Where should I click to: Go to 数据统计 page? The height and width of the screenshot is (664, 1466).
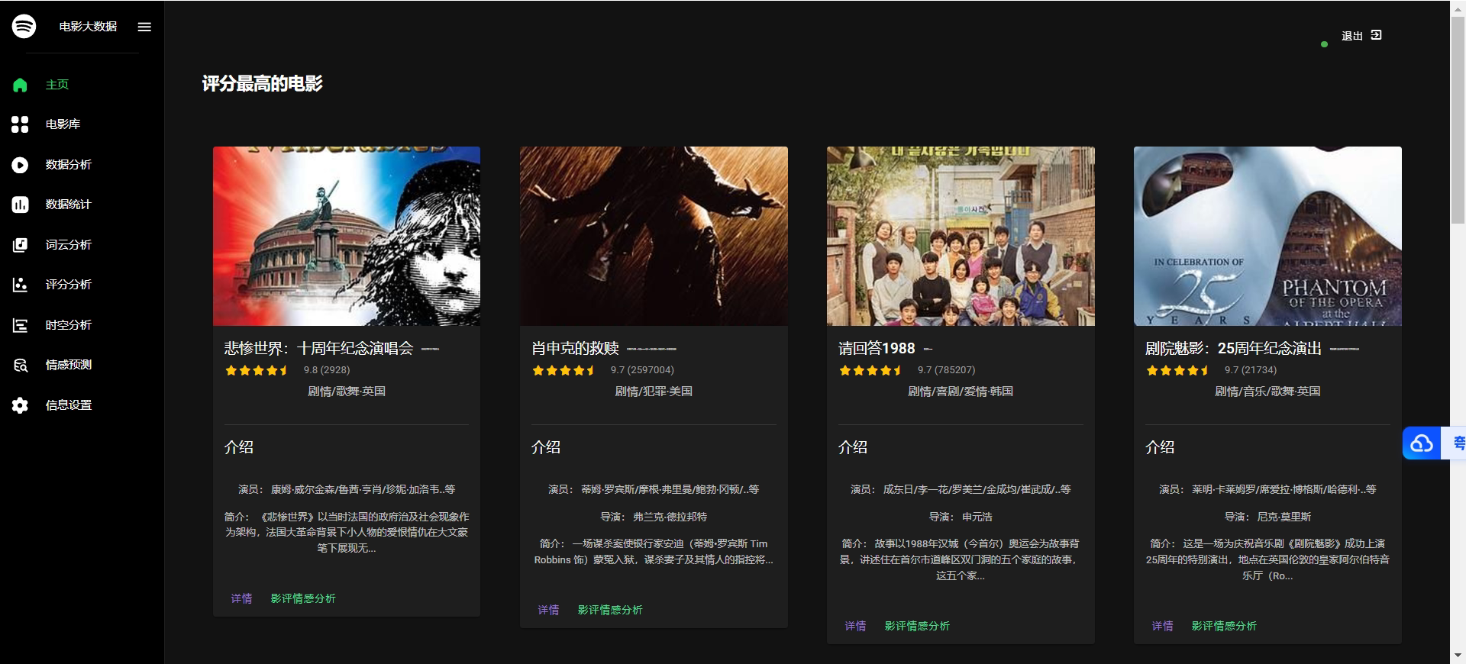tap(68, 205)
